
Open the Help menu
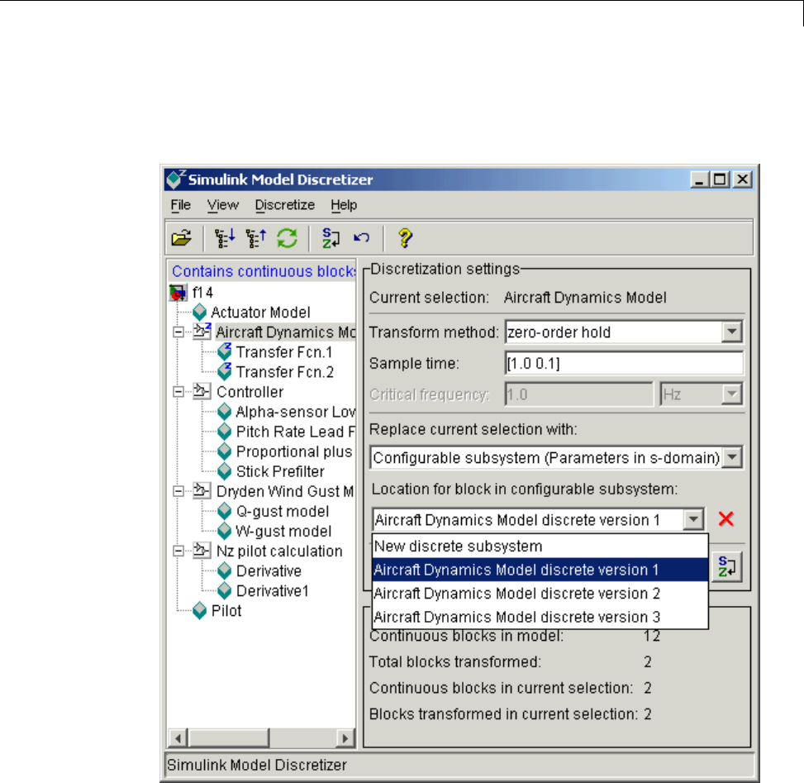344,205
